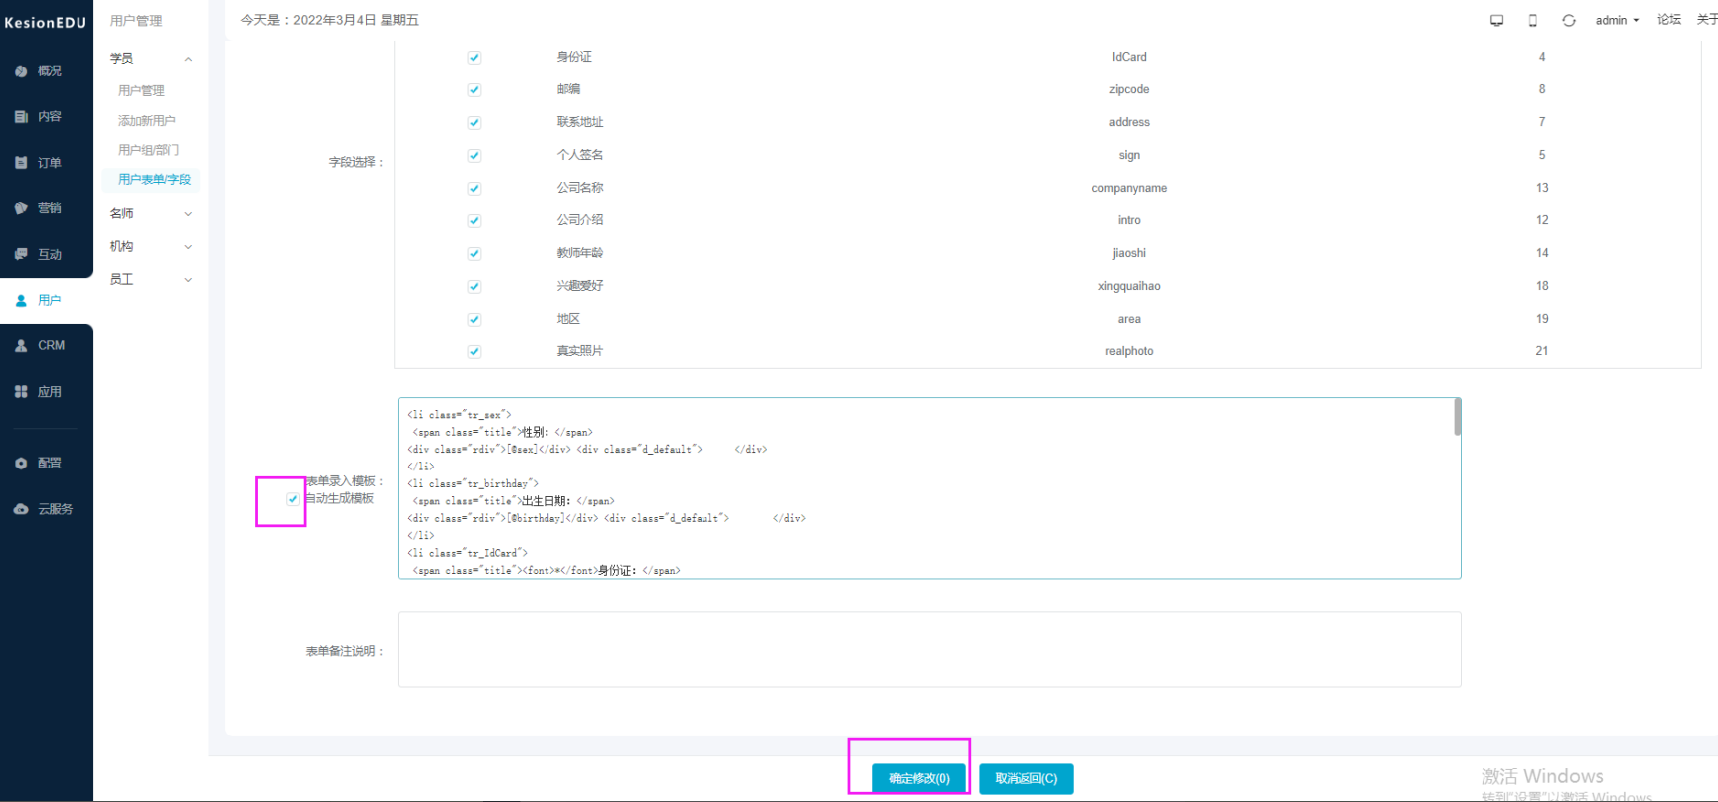Viewport: 1718px width, 802px height.
Task: Open 添加新用户 submenu item
Action: (x=147, y=120)
